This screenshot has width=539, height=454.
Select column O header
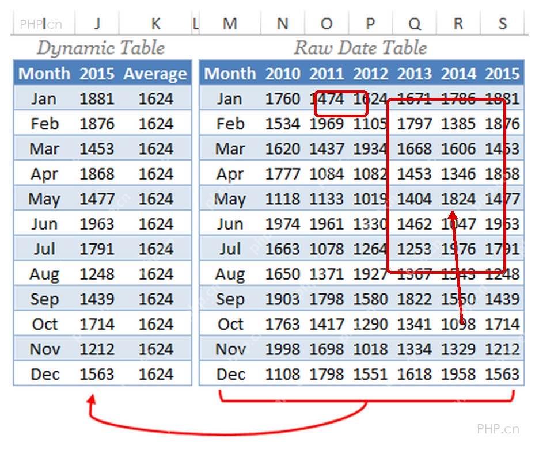(x=327, y=24)
